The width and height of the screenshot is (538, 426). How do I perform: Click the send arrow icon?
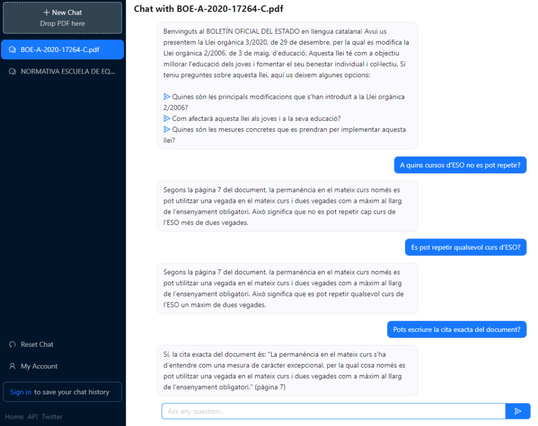point(518,411)
